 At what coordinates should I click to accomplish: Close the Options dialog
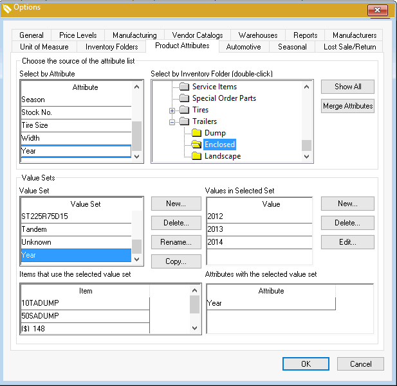point(377,10)
